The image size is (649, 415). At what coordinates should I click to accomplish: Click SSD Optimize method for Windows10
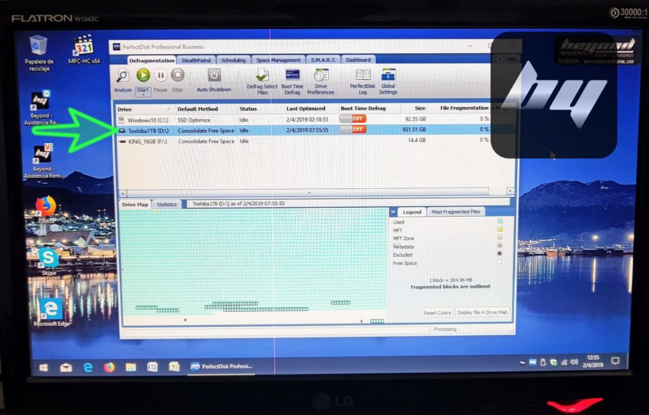click(194, 120)
